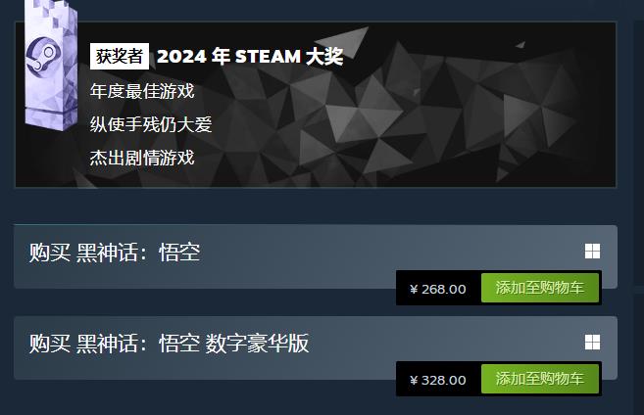The width and height of the screenshot is (644, 415).
Task: Select the 获奖者 winner badge
Action: click(120, 56)
